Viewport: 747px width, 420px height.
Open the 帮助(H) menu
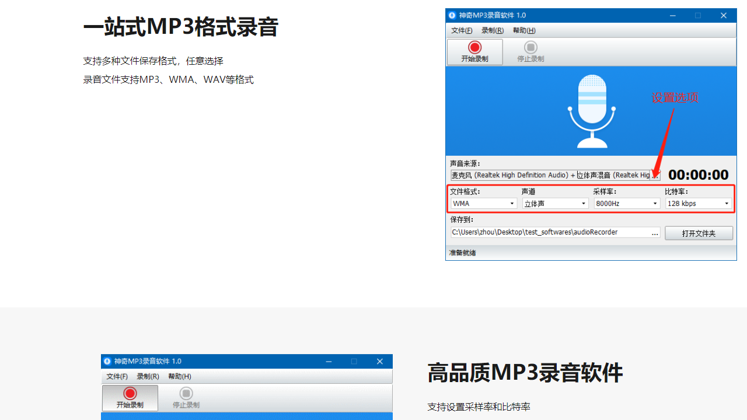(x=523, y=30)
